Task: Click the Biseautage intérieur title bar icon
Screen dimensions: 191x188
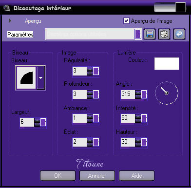Action: [6, 8]
